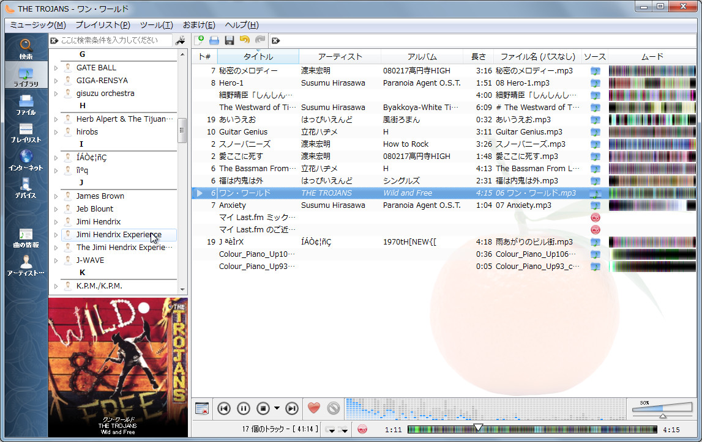Click the source icon in the Anxiety row
This screenshot has height=442, width=702.
pyautogui.click(x=596, y=205)
